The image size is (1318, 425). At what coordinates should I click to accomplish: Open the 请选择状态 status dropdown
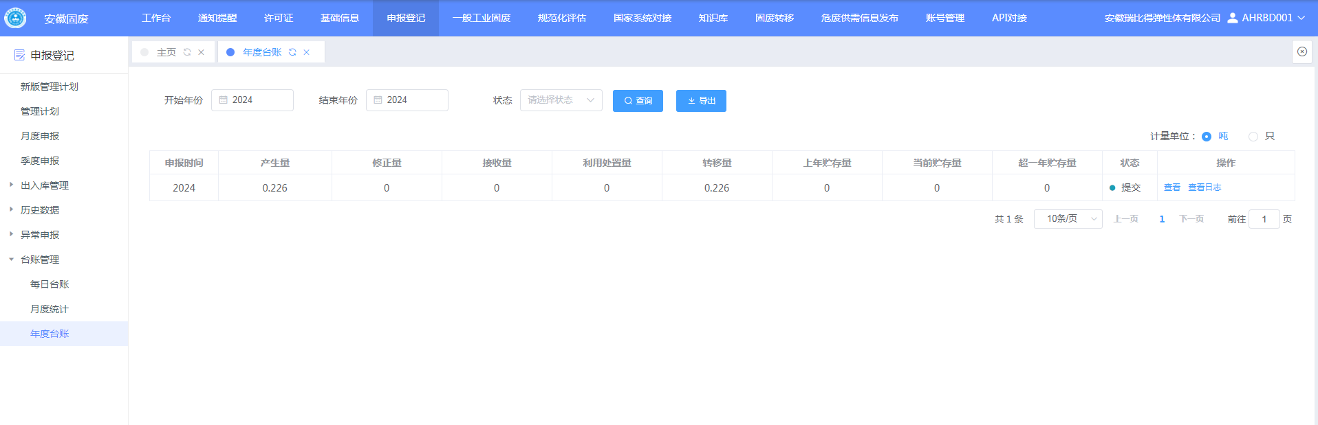(561, 100)
